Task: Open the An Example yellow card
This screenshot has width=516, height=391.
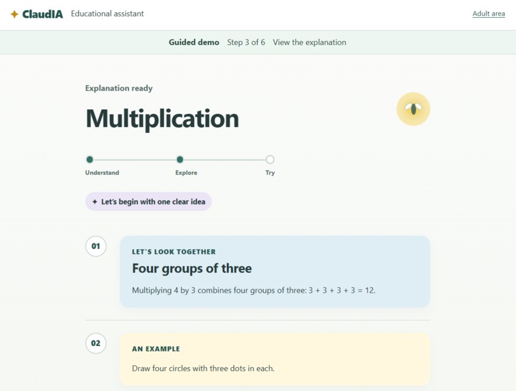Action: pyautogui.click(x=275, y=359)
